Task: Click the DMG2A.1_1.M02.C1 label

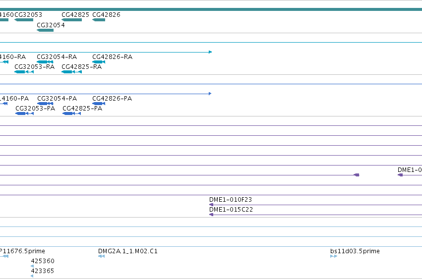Action: click(x=128, y=251)
